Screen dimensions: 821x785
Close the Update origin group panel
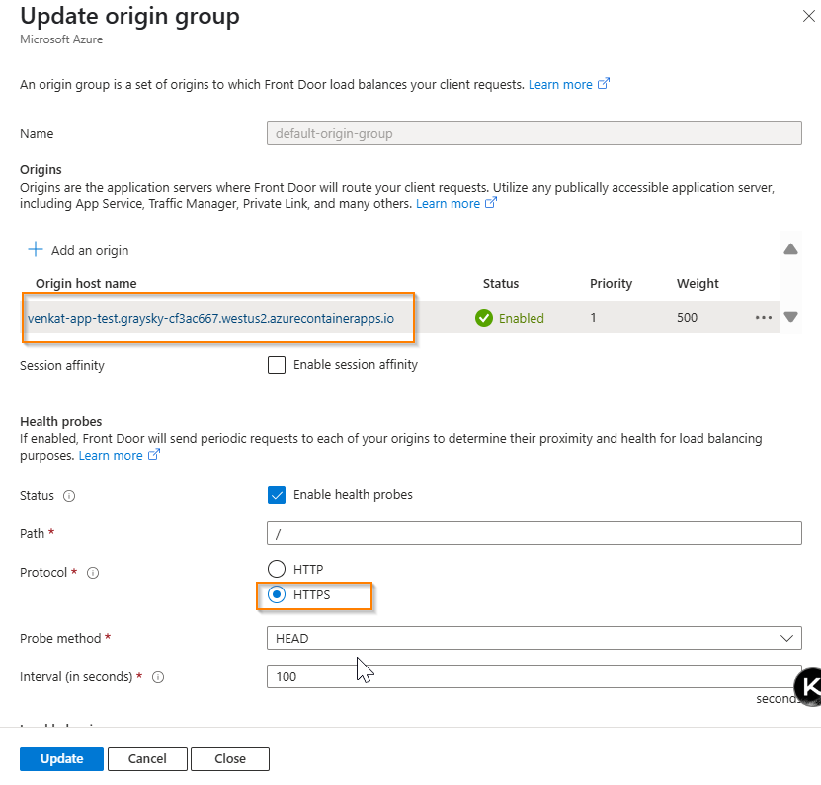(809, 16)
